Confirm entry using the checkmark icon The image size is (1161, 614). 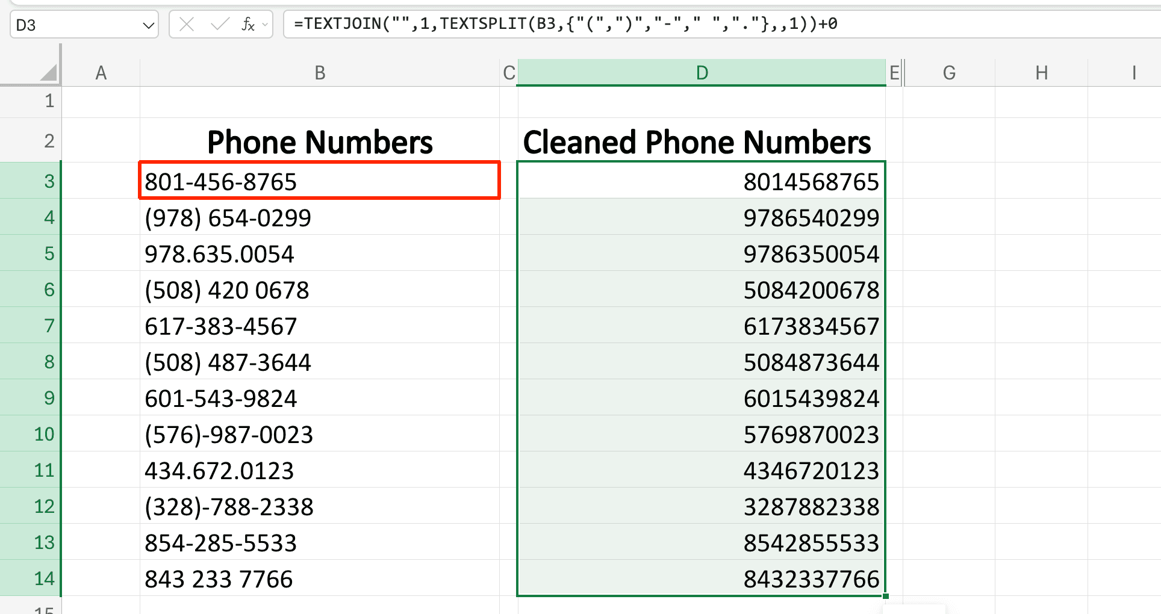[219, 24]
